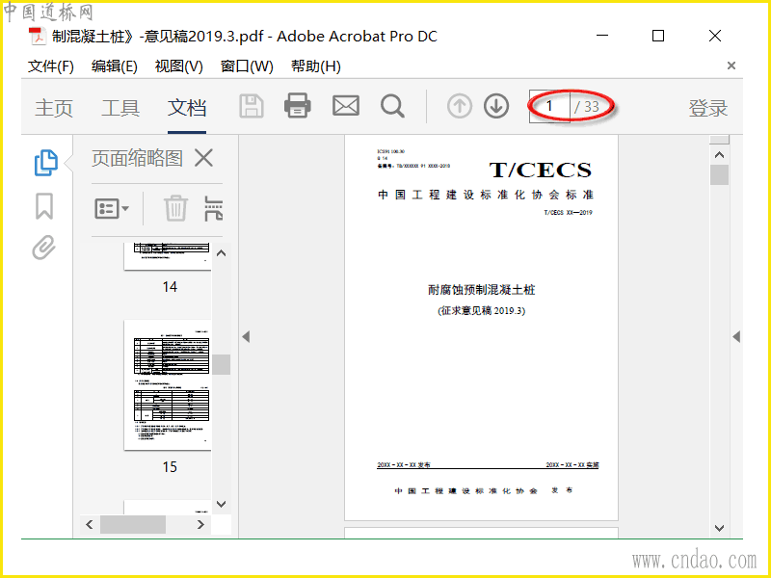771x578 pixels.
Task: Click the page 15 number label
Action: tap(170, 466)
